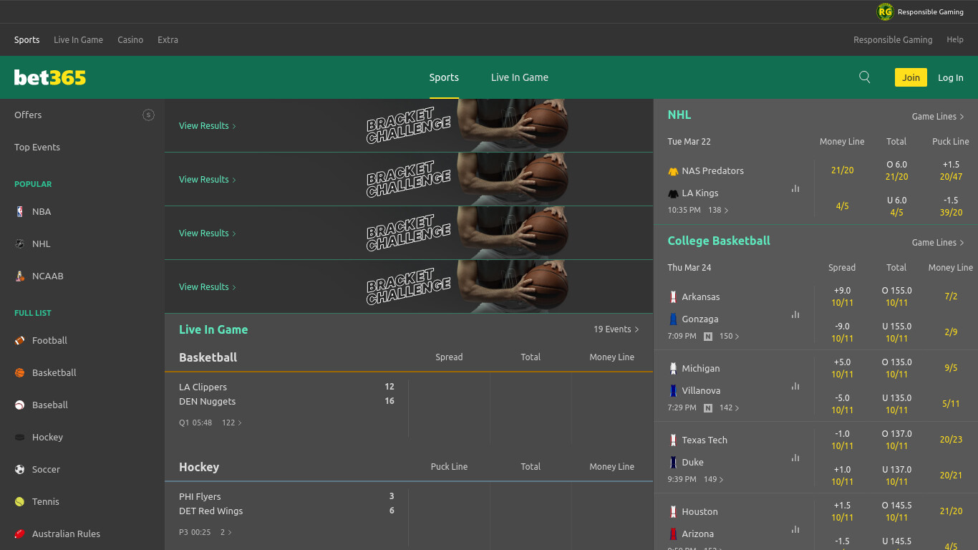Open stats chart icon for Predators vs Kings
978x550 pixels.
tap(795, 188)
